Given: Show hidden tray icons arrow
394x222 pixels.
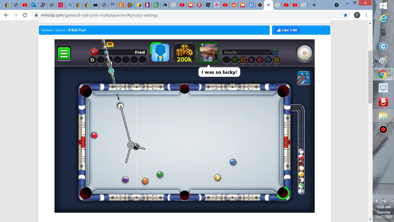Looking at the screenshot, I should coord(376,194).
